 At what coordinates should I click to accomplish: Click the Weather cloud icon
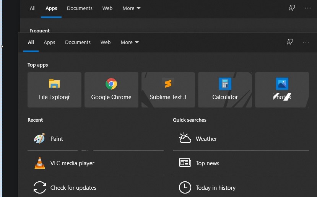pyautogui.click(x=185, y=138)
